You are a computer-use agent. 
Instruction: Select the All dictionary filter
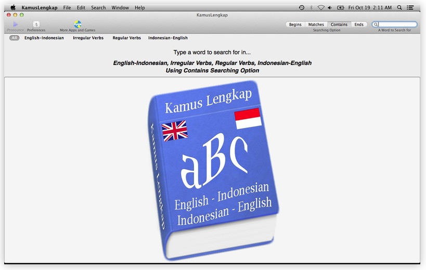tap(14, 38)
